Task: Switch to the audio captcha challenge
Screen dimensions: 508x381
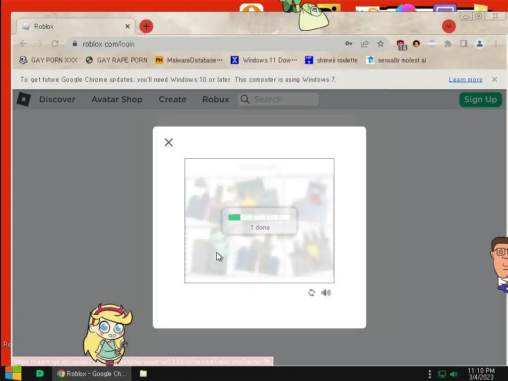Action: pos(326,293)
